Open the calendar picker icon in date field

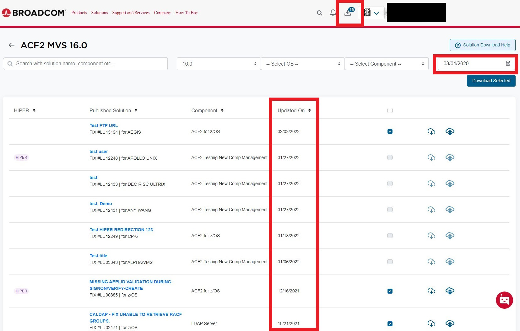click(x=508, y=63)
